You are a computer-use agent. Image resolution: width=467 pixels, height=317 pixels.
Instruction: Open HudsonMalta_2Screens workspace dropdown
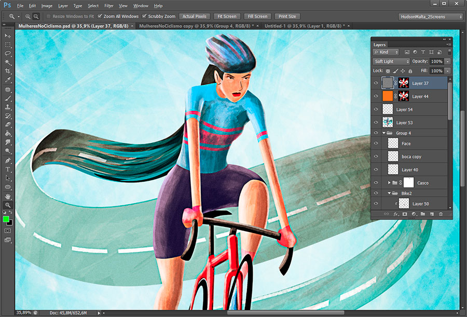[430, 17]
